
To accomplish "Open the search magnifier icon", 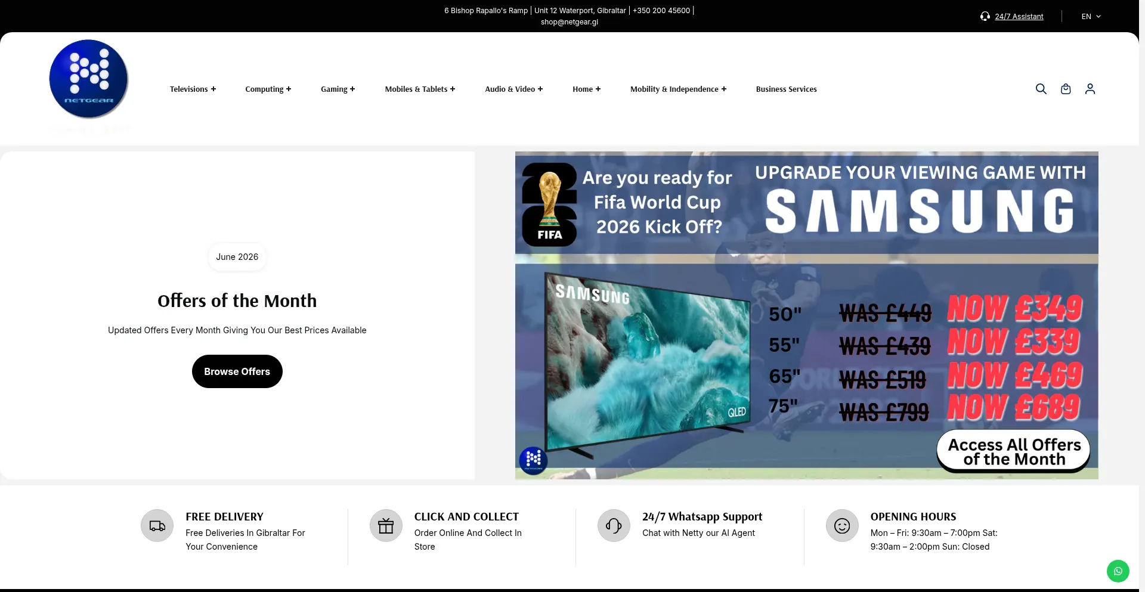I will pos(1041,89).
